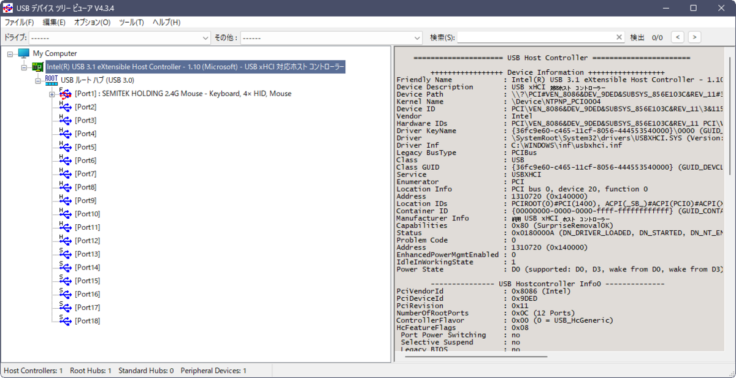This screenshot has height=378, width=736.
Task: Collapse the USB ルート ハブ node
Action: pyautogui.click(x=38, y=80)
